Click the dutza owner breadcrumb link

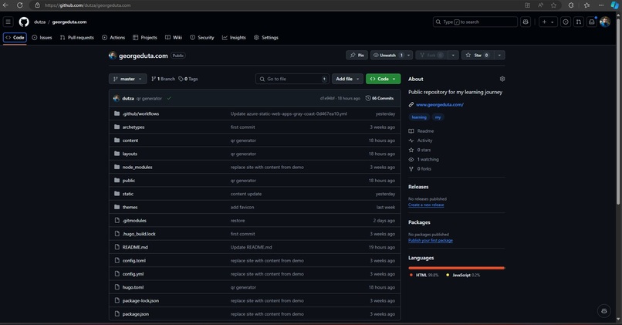coord(39,22)
